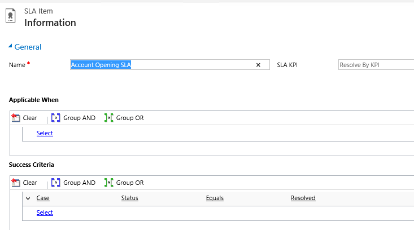Click the Case entity link
The height and width of the screenshot is (230, 414).
(43, 198)
